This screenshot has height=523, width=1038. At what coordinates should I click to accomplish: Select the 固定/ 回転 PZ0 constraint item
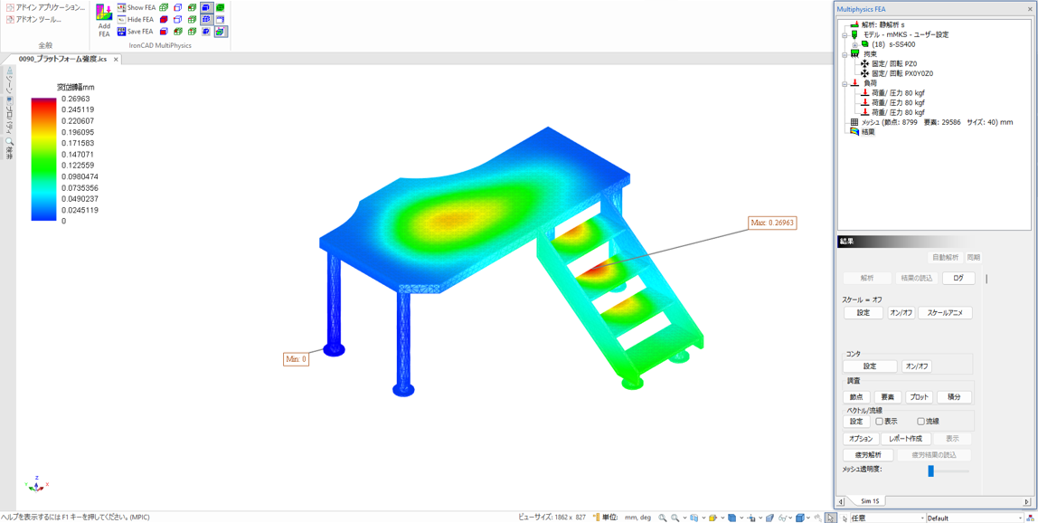click(893, 64)
